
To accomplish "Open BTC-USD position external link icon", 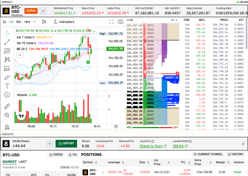I will tap(103, 172).
